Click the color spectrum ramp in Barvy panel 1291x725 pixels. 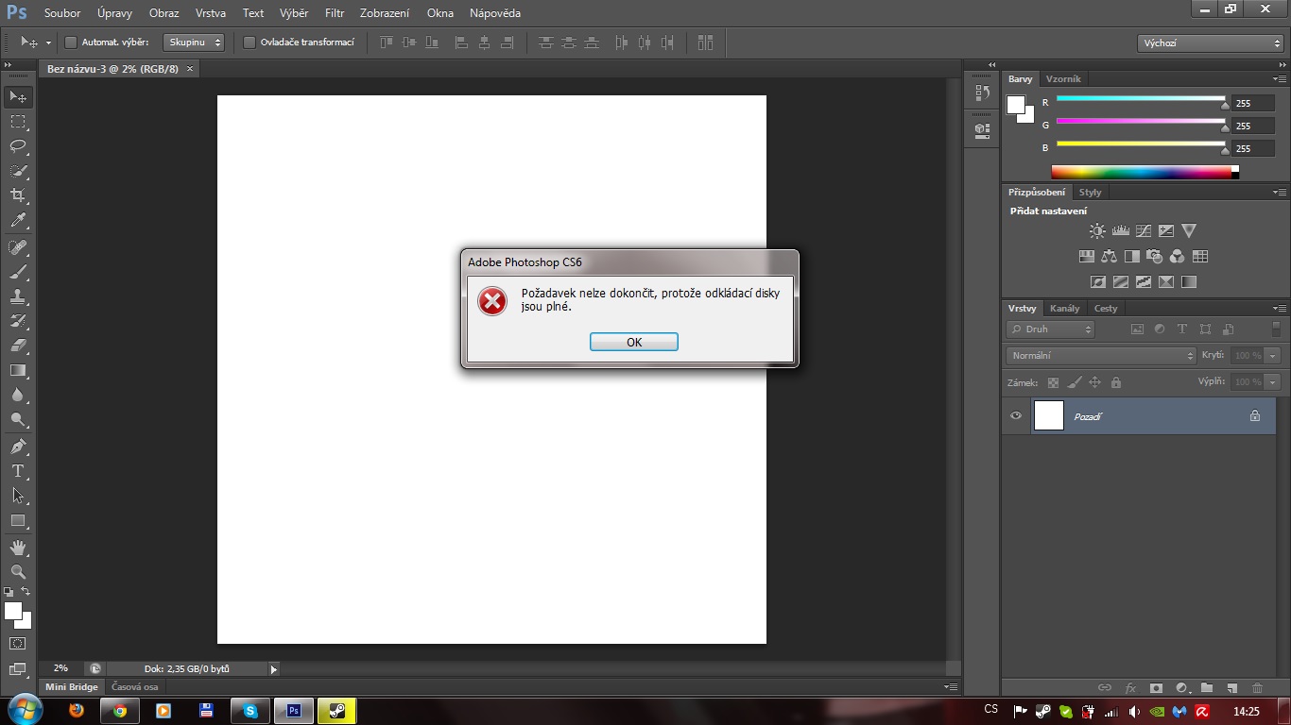pyautogui.click(x=1141, y=172)
